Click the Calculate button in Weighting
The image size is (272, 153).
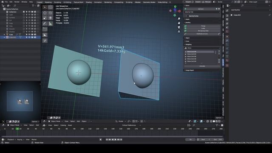(202, 66)
